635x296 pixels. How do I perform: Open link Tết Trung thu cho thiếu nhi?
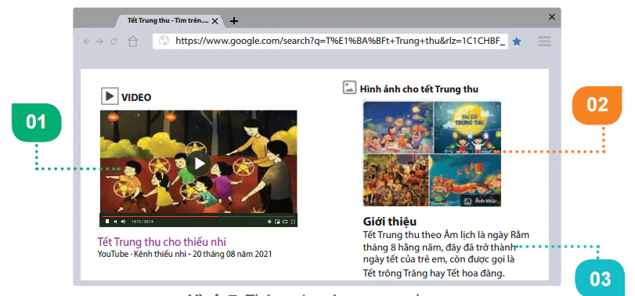click(x=161, y=242)
